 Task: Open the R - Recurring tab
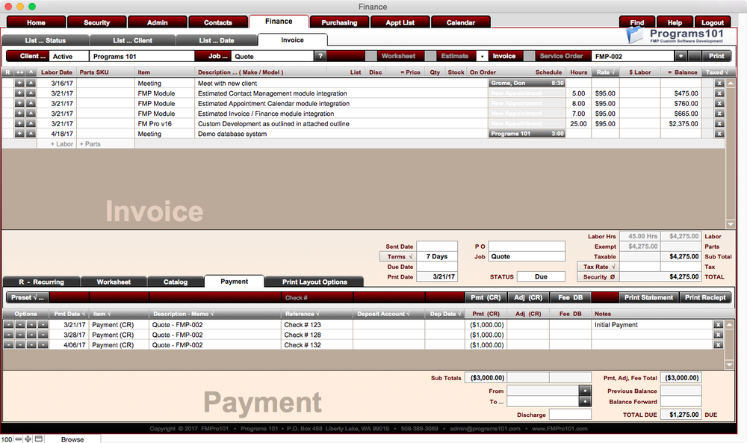[x=41, y=282]
